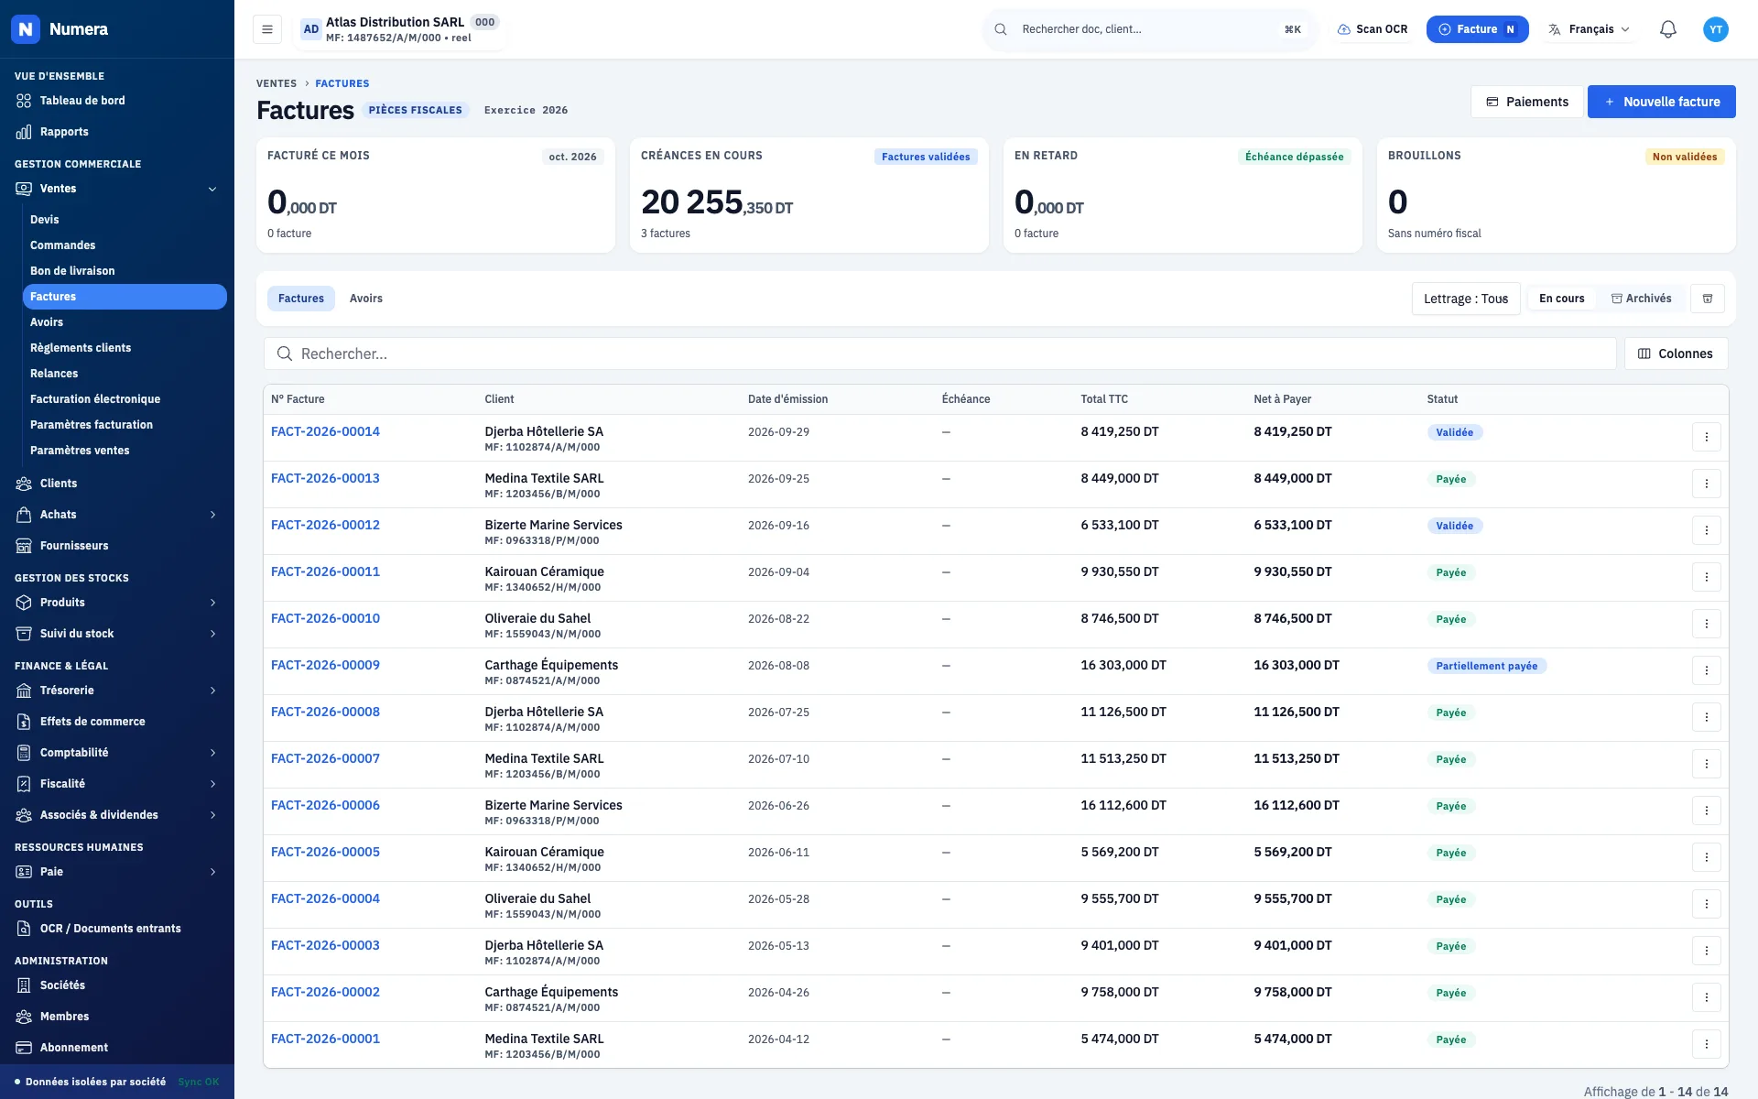Open notifications bell icon
The height and width of the screenshot is (1099, 1758).
pyautogui.click(x=1667, y=29)
